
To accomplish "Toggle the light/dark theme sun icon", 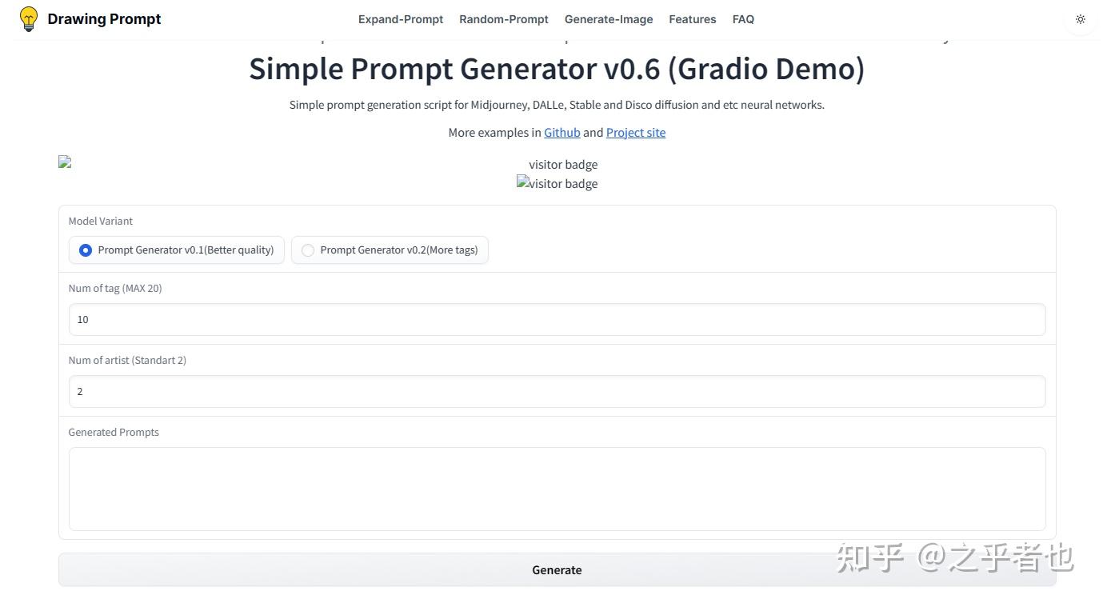I will pos(1081,19).
